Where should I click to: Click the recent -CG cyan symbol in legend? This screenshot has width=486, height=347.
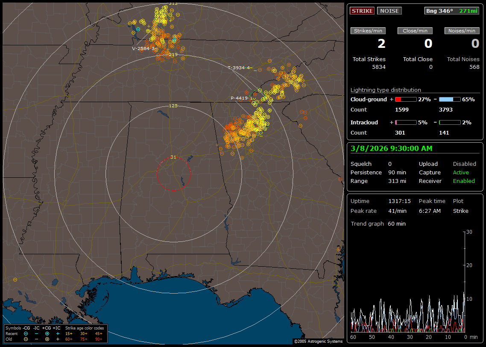[26, 333]
